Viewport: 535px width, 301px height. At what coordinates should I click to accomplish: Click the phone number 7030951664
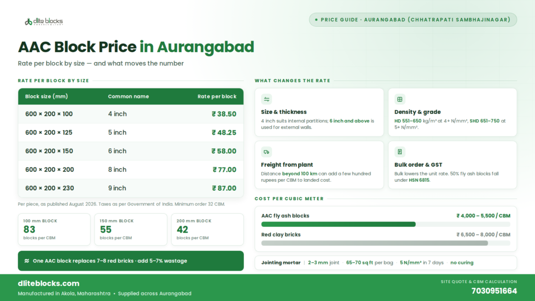pos(494,291)
